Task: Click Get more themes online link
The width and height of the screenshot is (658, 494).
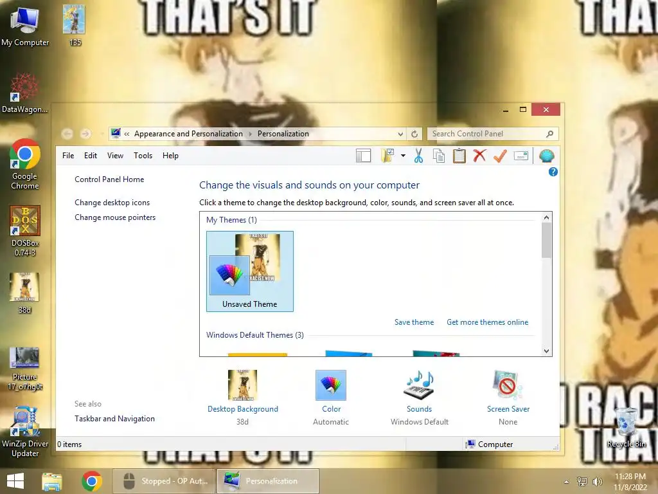Action: pos(487,322)
